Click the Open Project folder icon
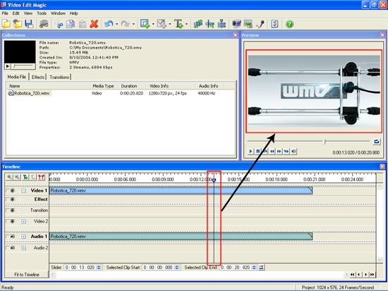The width and height of the screenshot is (388, 291). click(x=18, y=24)
